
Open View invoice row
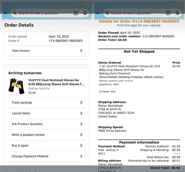[47, 51]
